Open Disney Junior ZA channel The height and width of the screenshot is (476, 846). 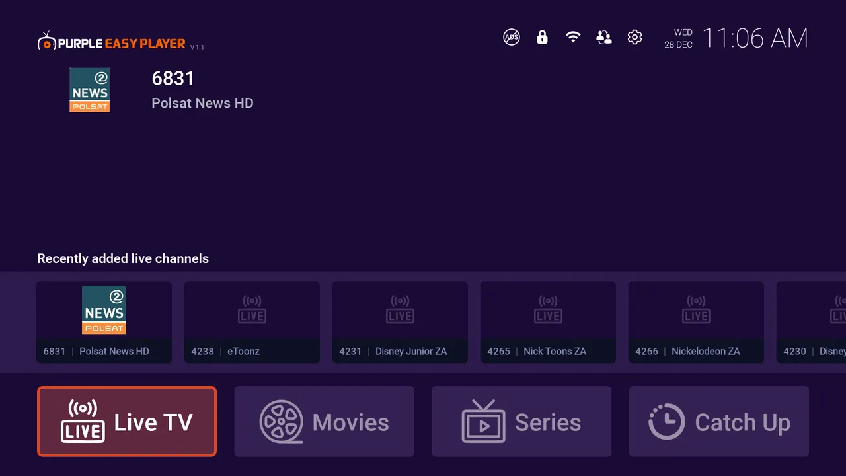400,322
